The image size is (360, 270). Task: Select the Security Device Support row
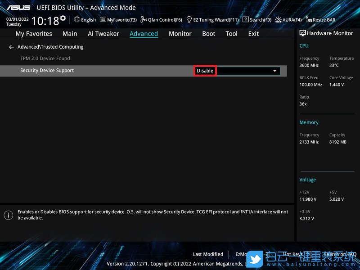47,71
